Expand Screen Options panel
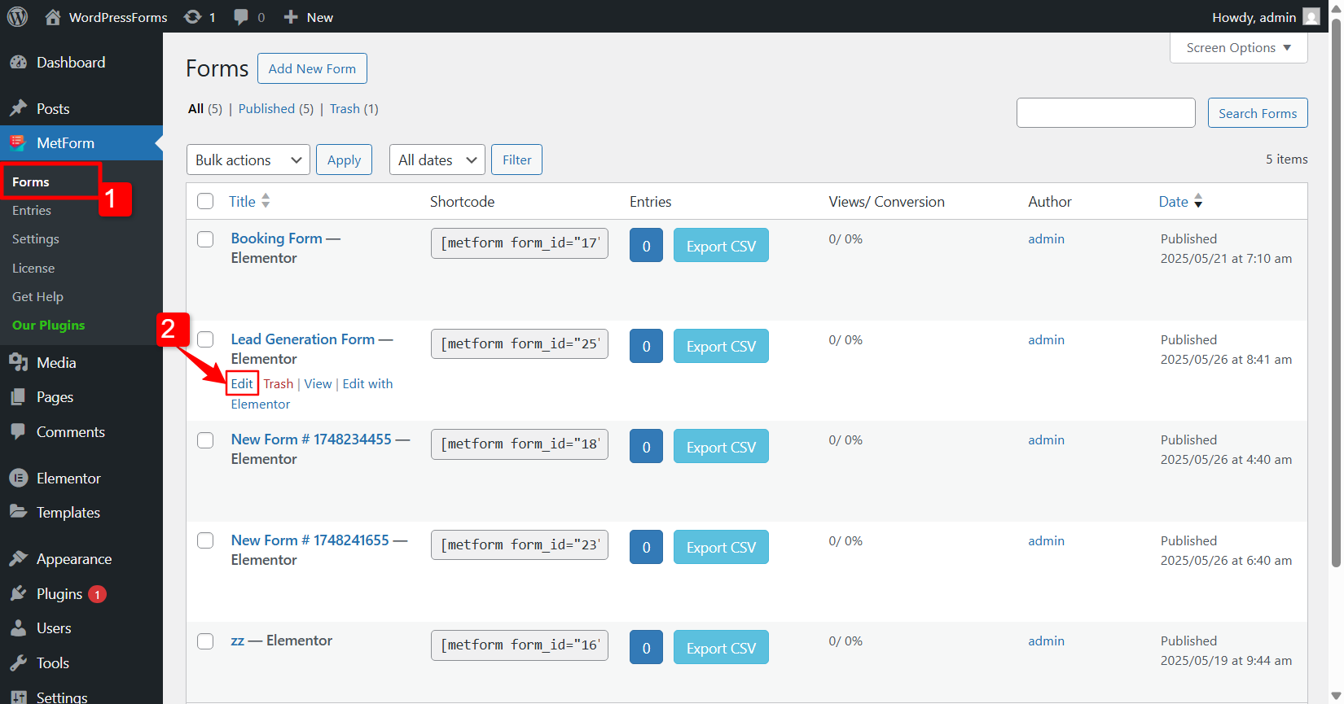The width and height of the screenshot is (1344, 704). pos(1238,48)
